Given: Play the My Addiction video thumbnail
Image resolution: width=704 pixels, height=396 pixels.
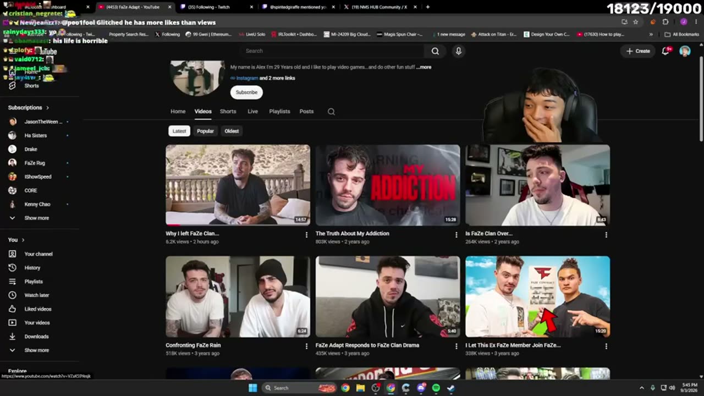Looking at the screenshot, I should point(388,185).
